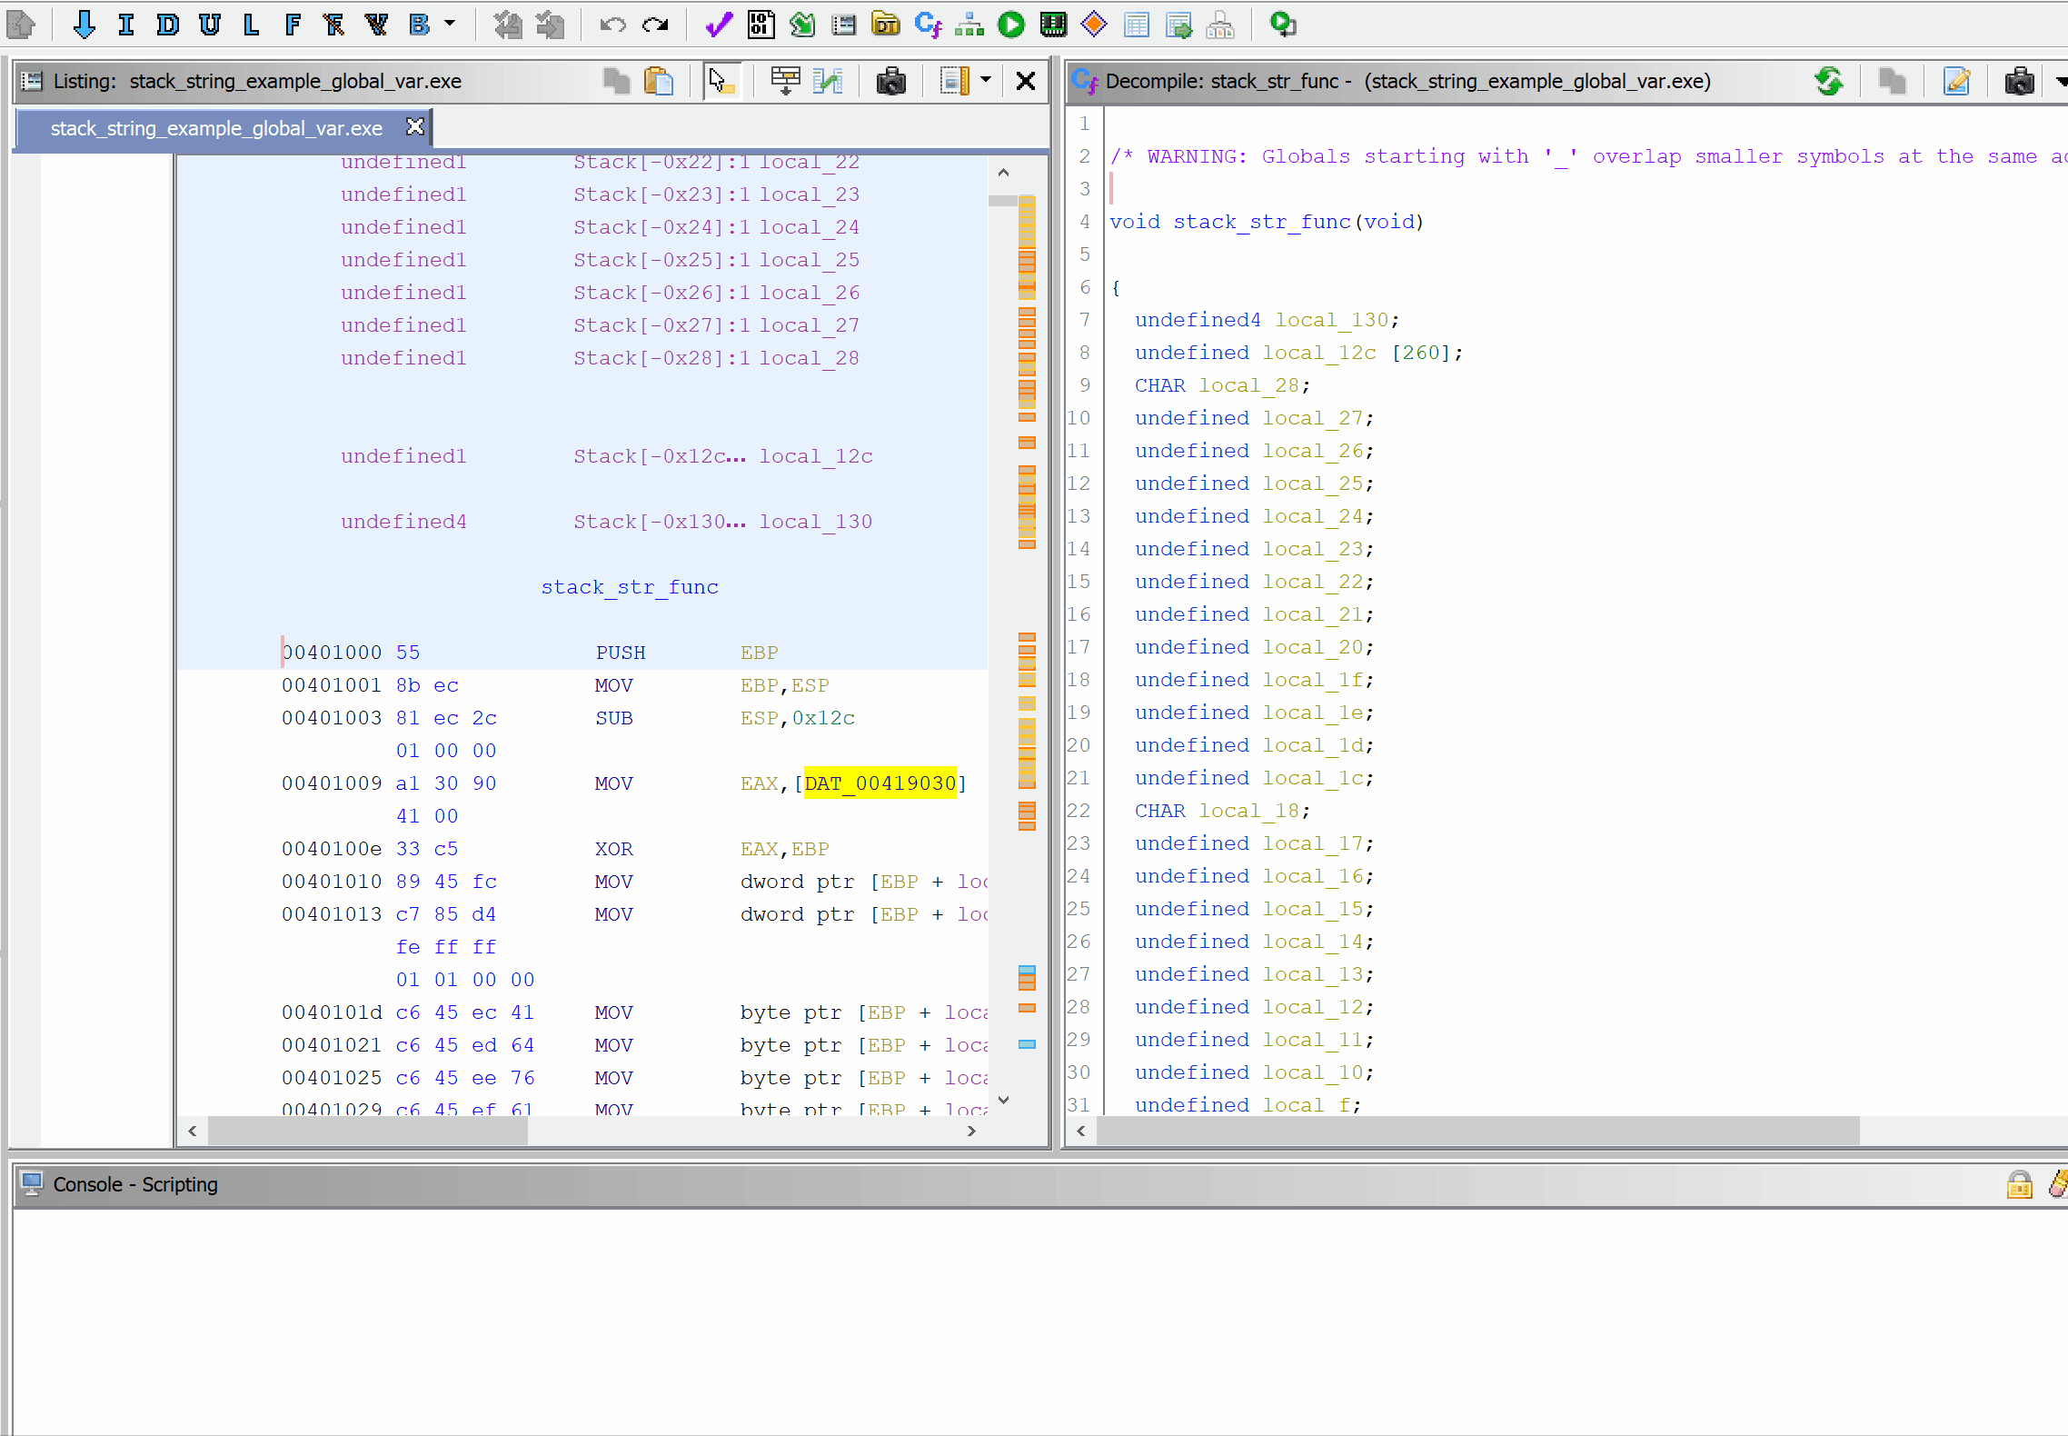Toggle the console scroll lock icon

(x=2019, y=1184)
